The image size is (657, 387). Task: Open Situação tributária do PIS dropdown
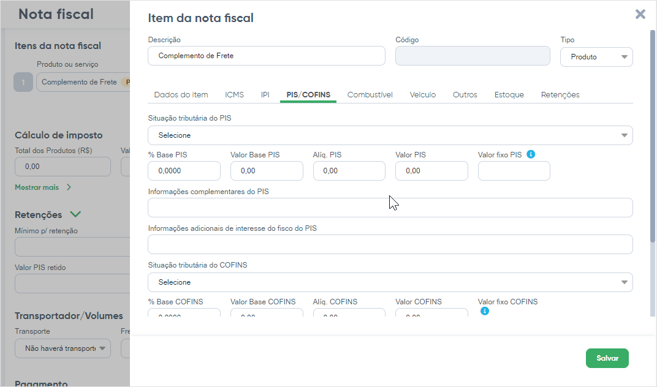point(390,135)
